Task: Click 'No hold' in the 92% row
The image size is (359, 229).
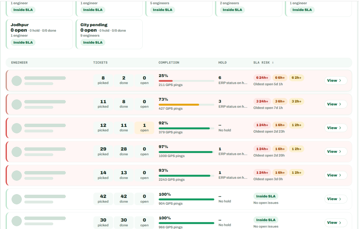Action: coord(225,130)
